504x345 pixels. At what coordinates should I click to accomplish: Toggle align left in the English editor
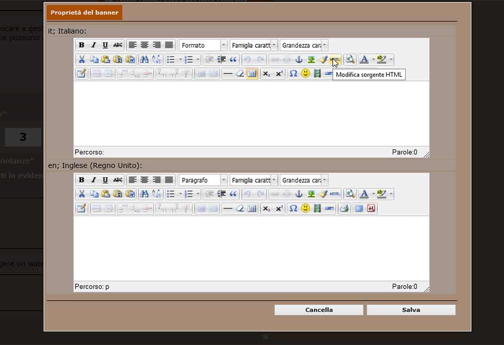(133, 180)
